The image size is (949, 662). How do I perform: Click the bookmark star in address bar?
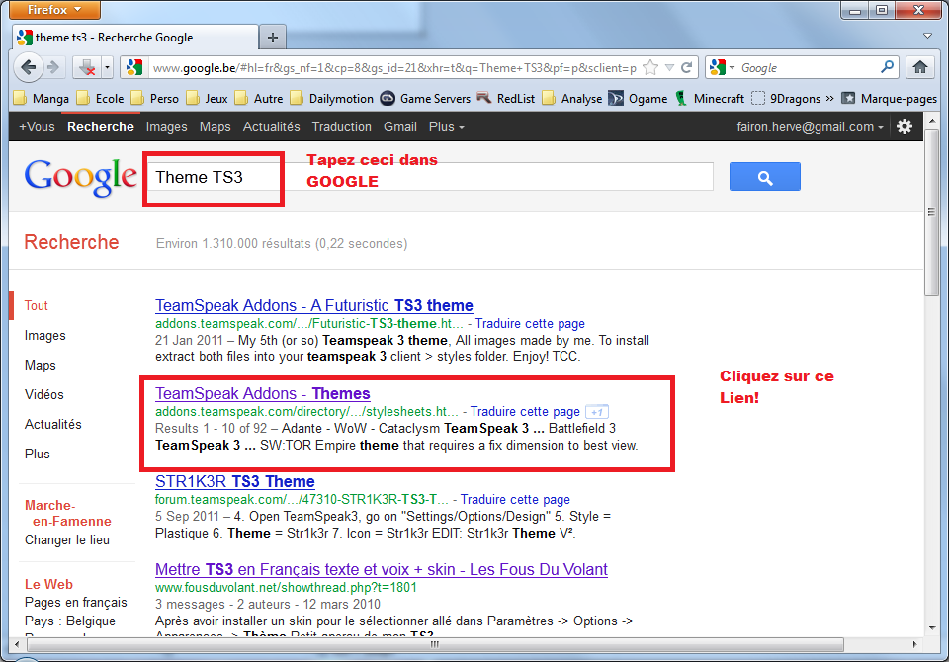[650, 67]
